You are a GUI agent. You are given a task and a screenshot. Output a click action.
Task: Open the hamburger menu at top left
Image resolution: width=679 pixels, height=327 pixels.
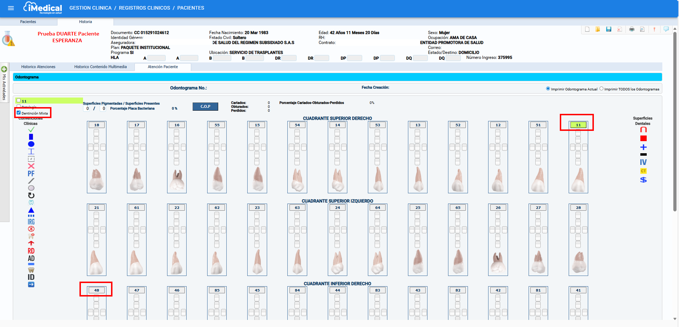[11, 8]
